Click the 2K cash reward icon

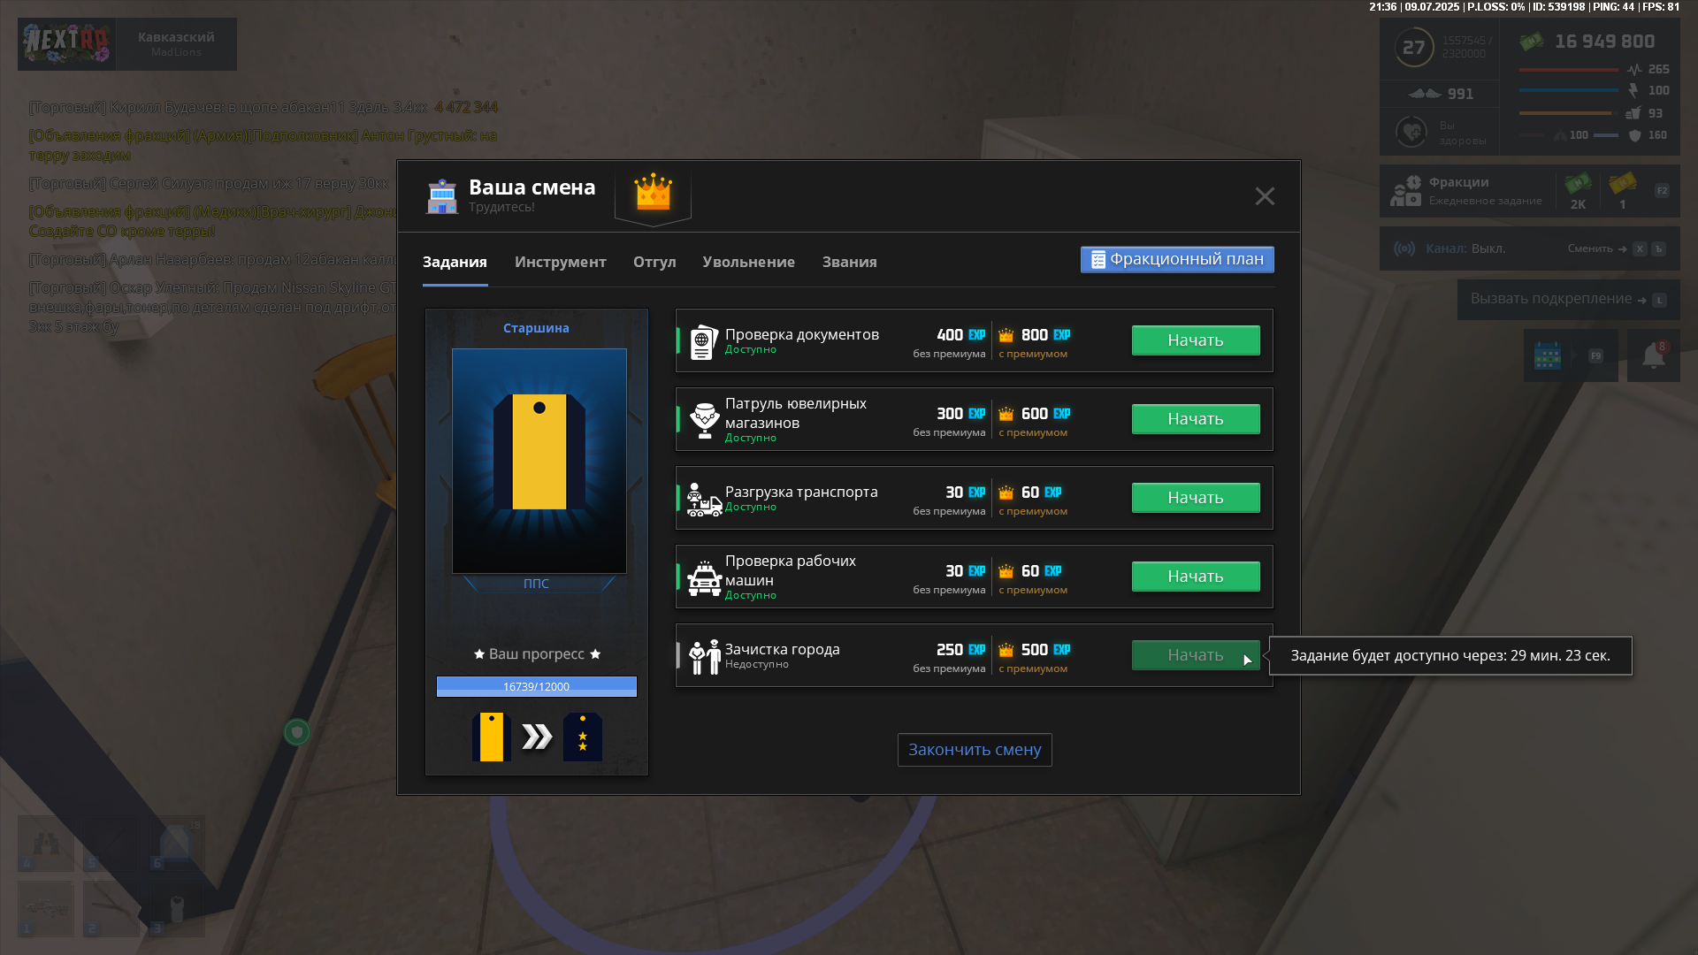click(1578, 184)
